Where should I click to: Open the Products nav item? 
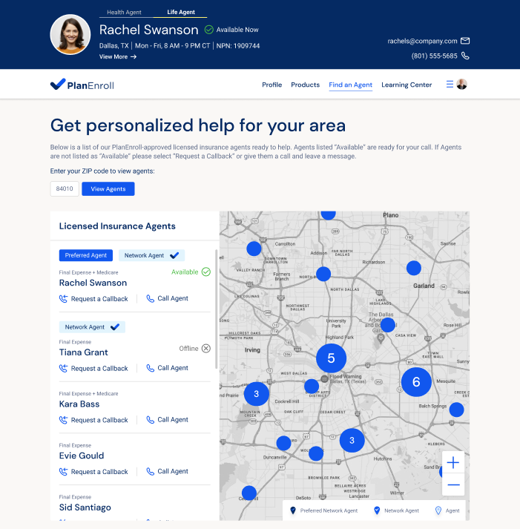(305, 85)
